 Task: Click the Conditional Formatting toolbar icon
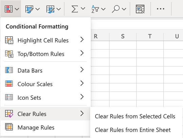pos(8,9)
